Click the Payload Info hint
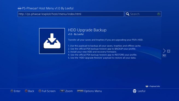 [153, 86]
